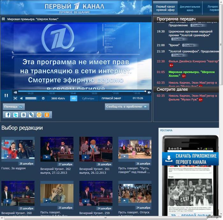This screenshot has width=223, height=220.
Task: Share to Odnoklassniki via orange icon
Action: (47, 115)
